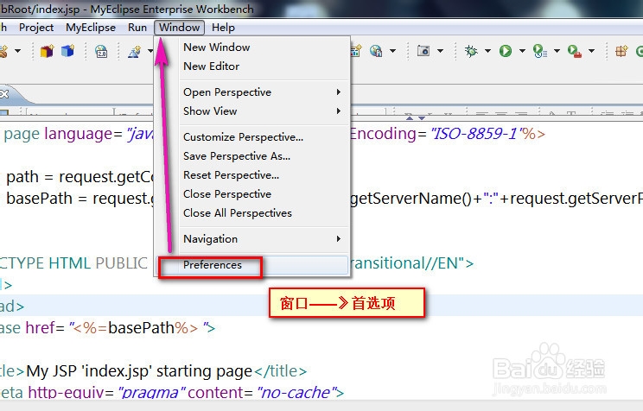
Task: Click the new UML wizard flask icon
Action: coord(135,51)
